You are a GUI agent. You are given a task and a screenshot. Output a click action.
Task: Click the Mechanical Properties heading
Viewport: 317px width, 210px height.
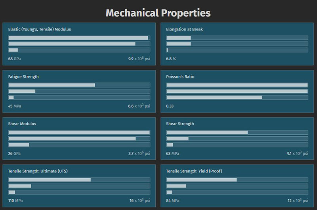click(158, 13)
